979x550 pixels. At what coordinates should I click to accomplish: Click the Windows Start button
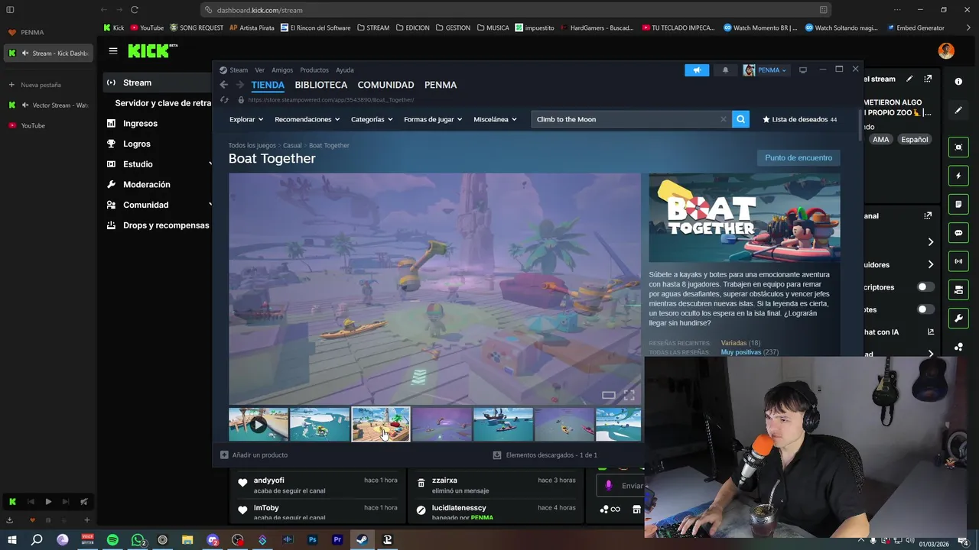(x=12, y=540)
